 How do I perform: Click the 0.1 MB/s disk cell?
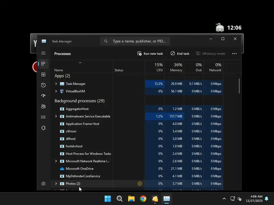pyautogui.click(x=194, y=84)
